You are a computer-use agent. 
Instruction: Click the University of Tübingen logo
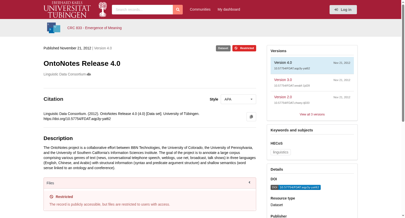click(75, 9)
